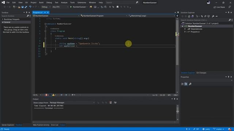This screenshot has width=234, height=131.
Task: Open the Debug configuration dropdown
Action: click(x=46, y=7)
